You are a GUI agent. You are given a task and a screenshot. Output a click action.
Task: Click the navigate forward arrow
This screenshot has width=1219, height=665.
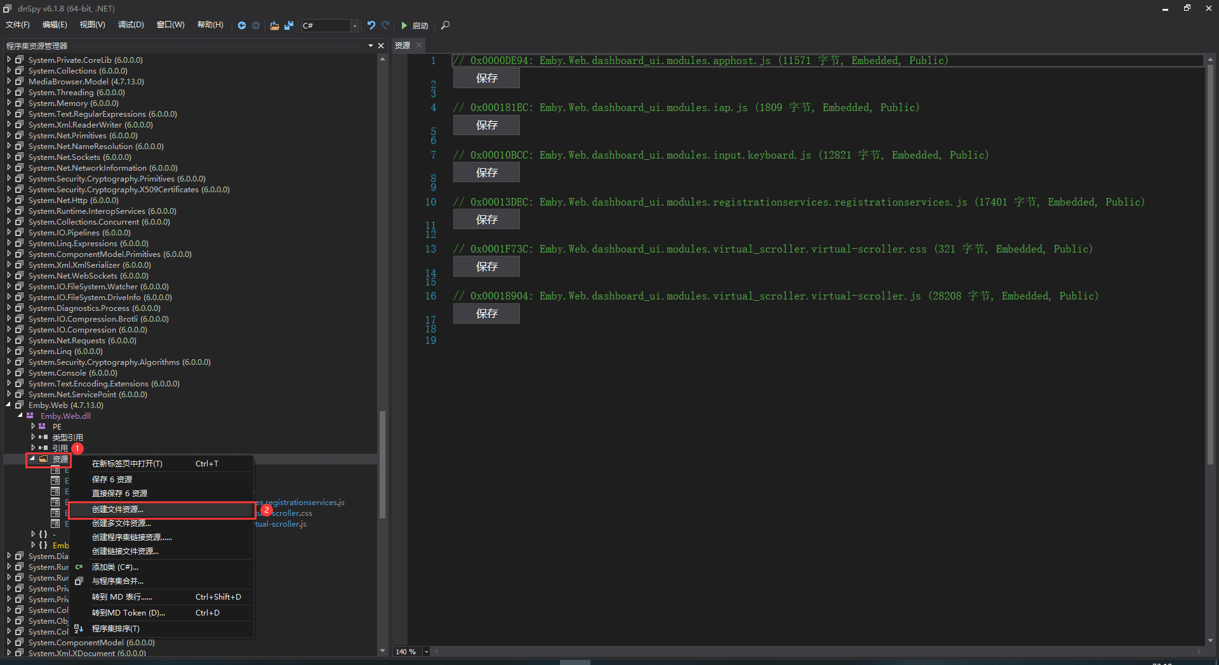tap(256, 25)
